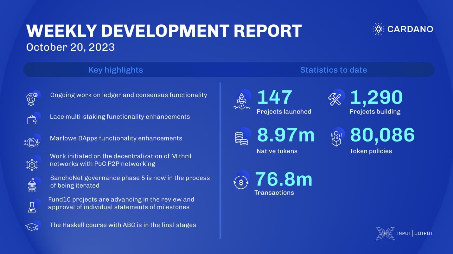Click the Token policies label

[371, 151]
